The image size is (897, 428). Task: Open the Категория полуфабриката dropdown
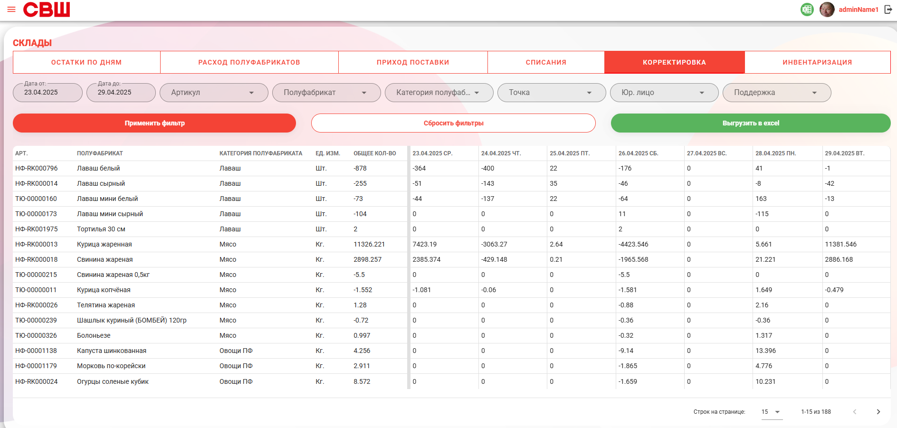439,93
